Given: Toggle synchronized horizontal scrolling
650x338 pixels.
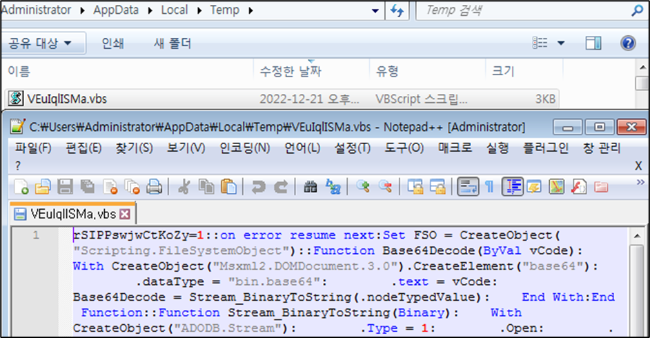Looking at the screenshot, I should click(437, 187).
